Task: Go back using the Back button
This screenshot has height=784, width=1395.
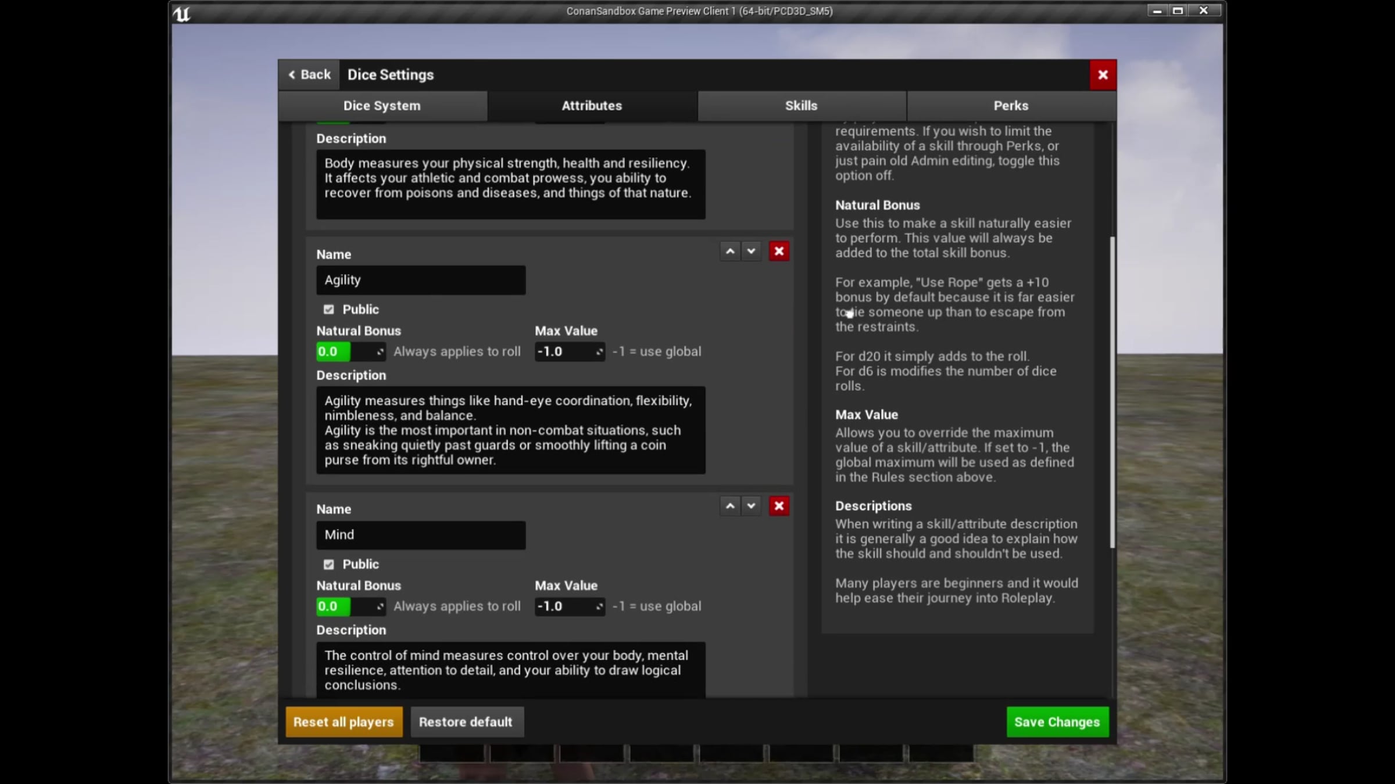Action: click(309, 75)
